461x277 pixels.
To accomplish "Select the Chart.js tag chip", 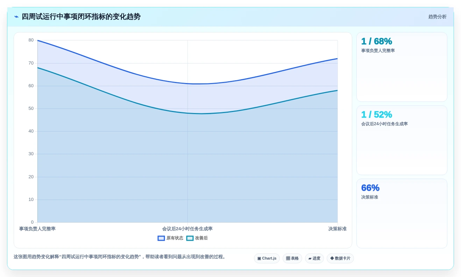I will click(267, 259).
